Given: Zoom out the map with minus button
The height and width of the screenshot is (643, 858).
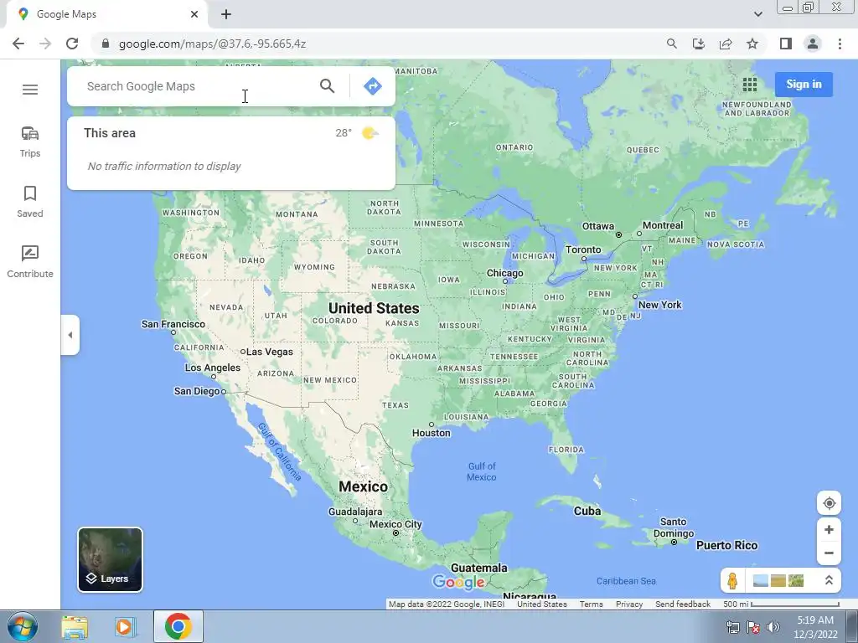Looking at the screenshot, I should point(829,553).
